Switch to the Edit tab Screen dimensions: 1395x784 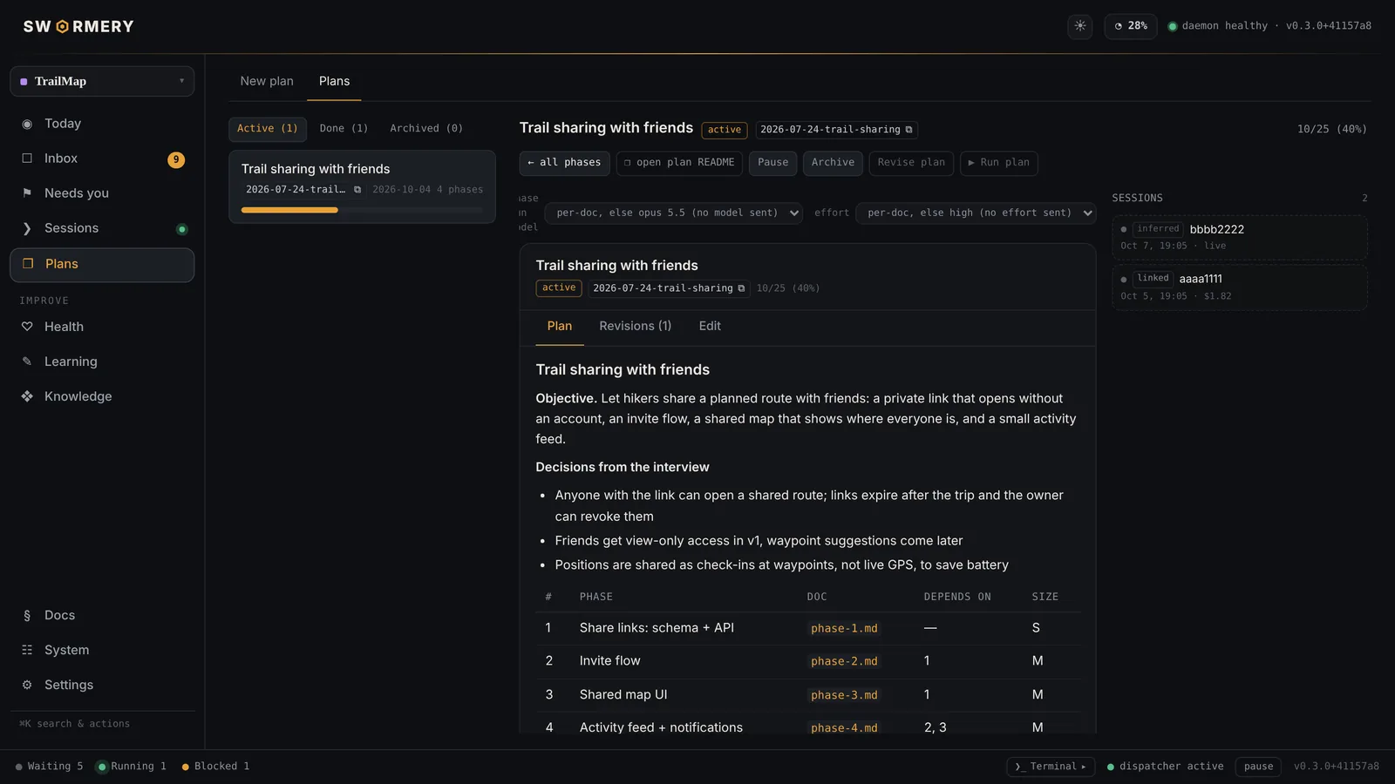point(710,326)
